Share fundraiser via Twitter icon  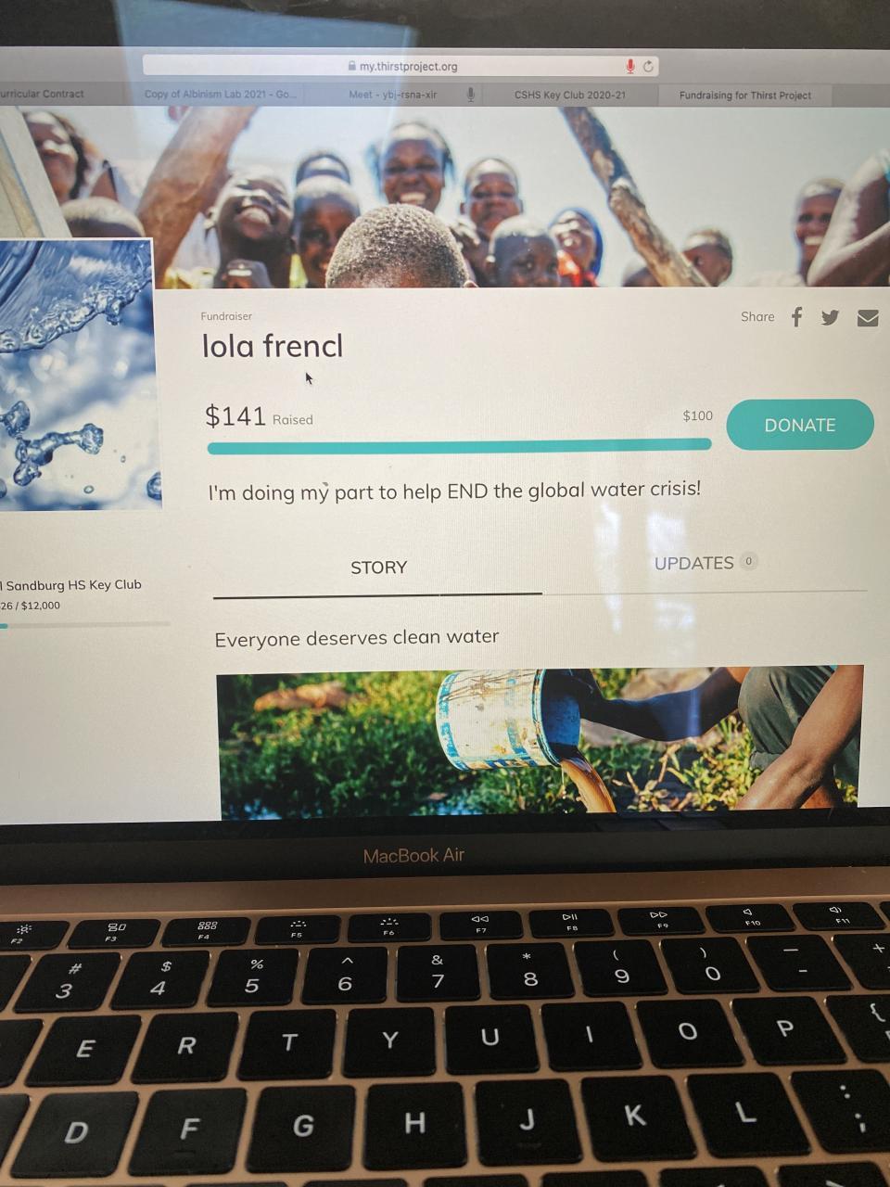point(830,318)
